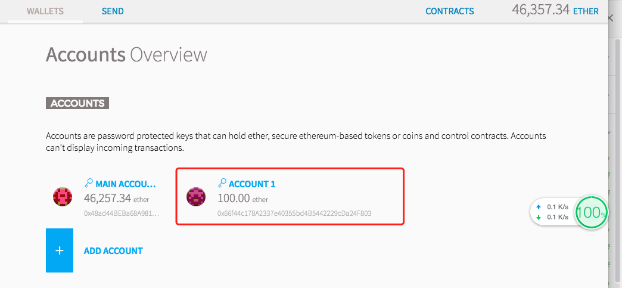Open the ACCOUNT 1 name link

[x=252, y=184]
